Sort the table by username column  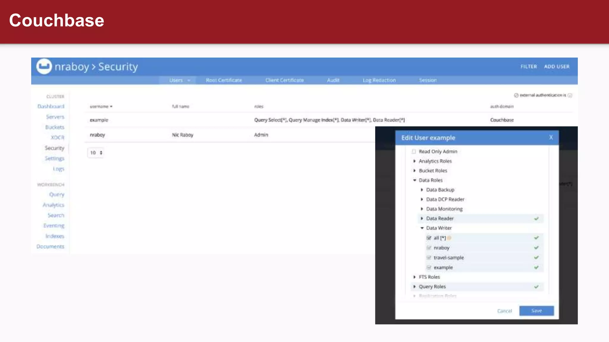(x=101, y=106)
